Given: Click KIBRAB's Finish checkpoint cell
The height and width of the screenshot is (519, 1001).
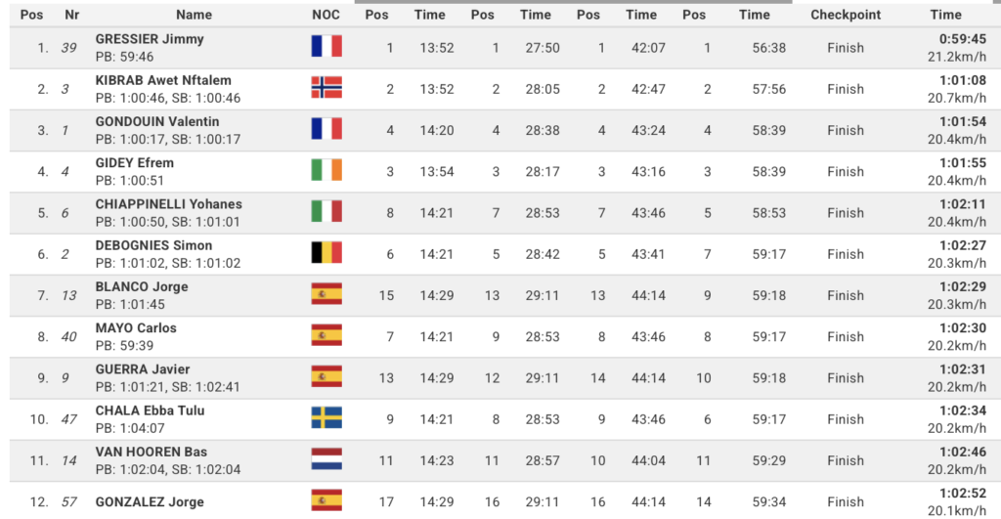Looking at the screenshot, I should click(846, 89).
